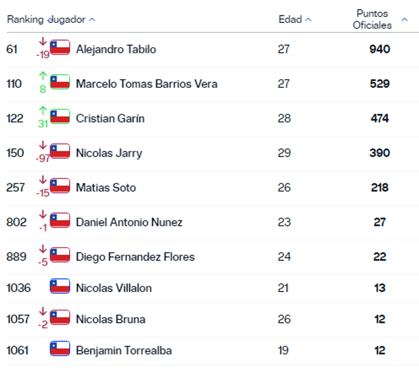The width and height of the screenshot is (419, 378).
Task: Click the green up arrow next to rank 122
Action: coord(42,110)
